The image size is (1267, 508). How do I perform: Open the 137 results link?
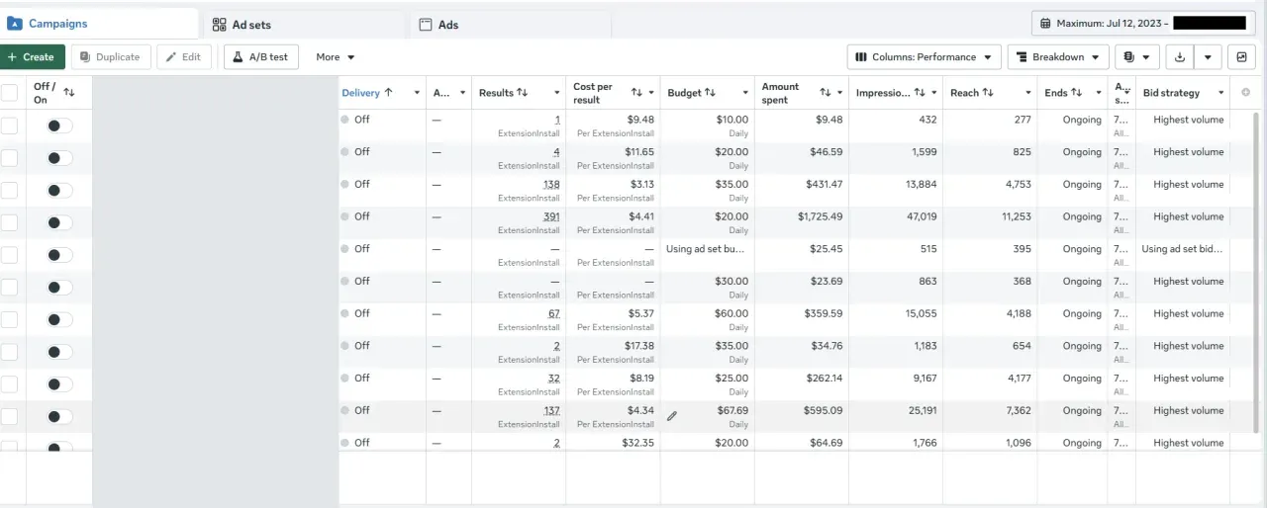(551, 410)
